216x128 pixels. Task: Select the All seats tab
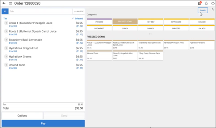pyautogui.click(x=5, y=11)
